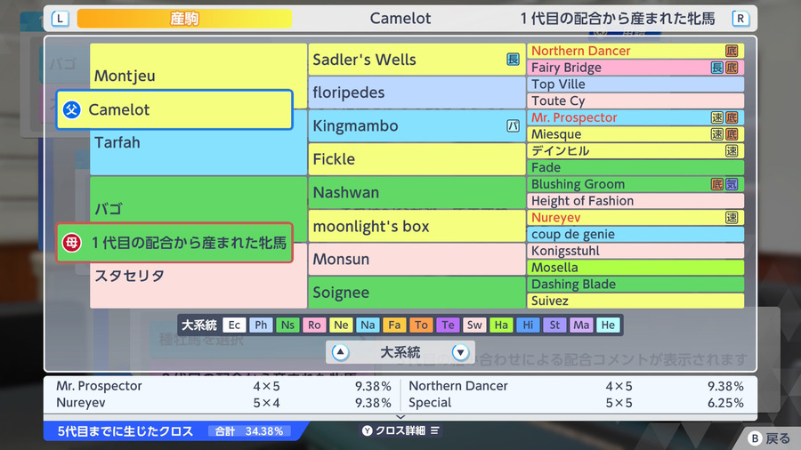Click the 底 icon on Fairy Bridge
Viewport: 801px width, 450px height.
point(732,68)
